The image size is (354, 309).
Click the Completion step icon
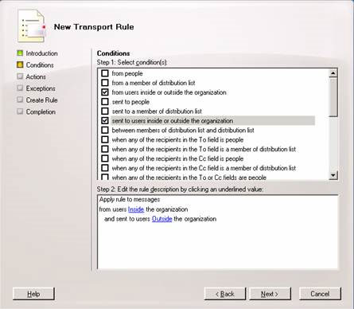point(20,111)
